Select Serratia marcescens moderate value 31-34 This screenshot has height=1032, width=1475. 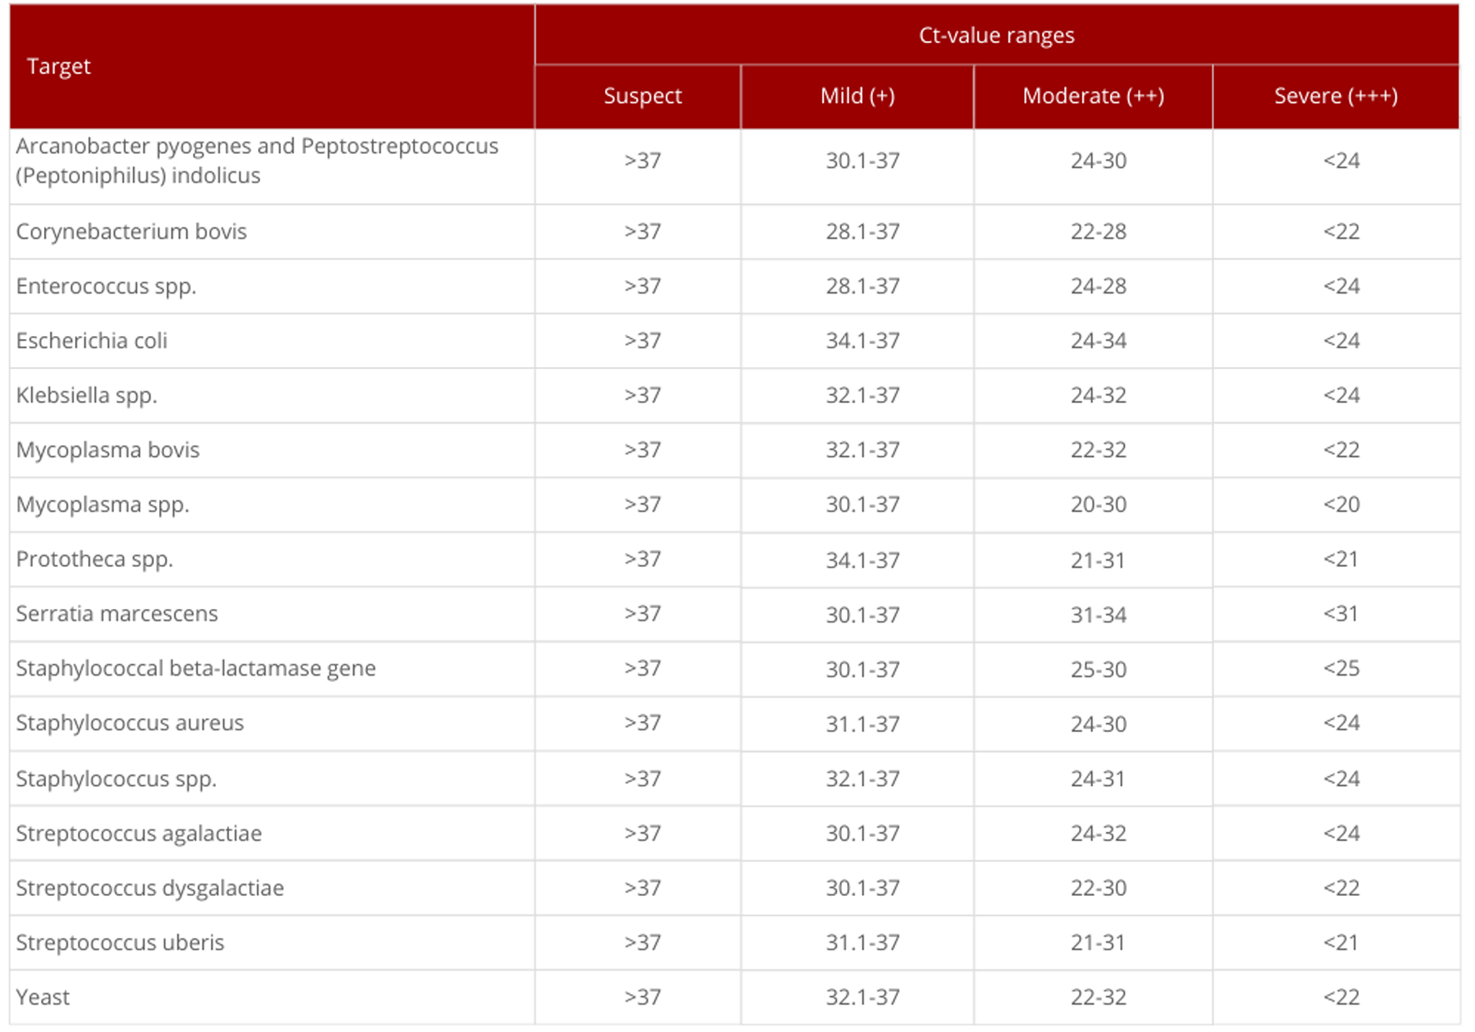(x=1098, y=615)
